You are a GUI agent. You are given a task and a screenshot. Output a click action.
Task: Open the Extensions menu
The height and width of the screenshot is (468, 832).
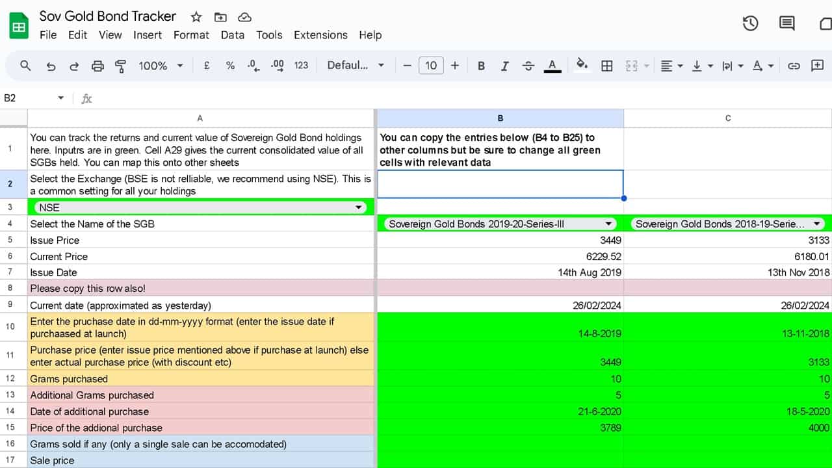click(320, 35)
